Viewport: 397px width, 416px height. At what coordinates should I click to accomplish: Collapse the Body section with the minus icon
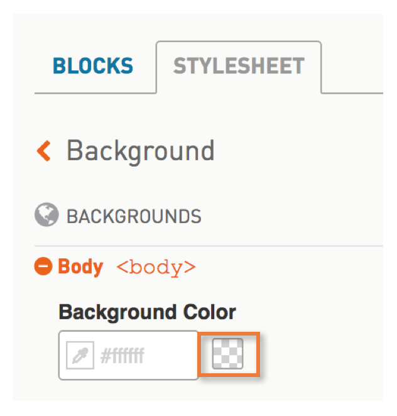click(43, 266)
